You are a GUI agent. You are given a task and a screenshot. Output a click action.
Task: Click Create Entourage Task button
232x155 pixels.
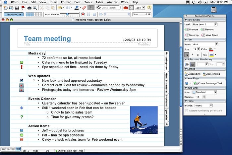coord(208,83)
